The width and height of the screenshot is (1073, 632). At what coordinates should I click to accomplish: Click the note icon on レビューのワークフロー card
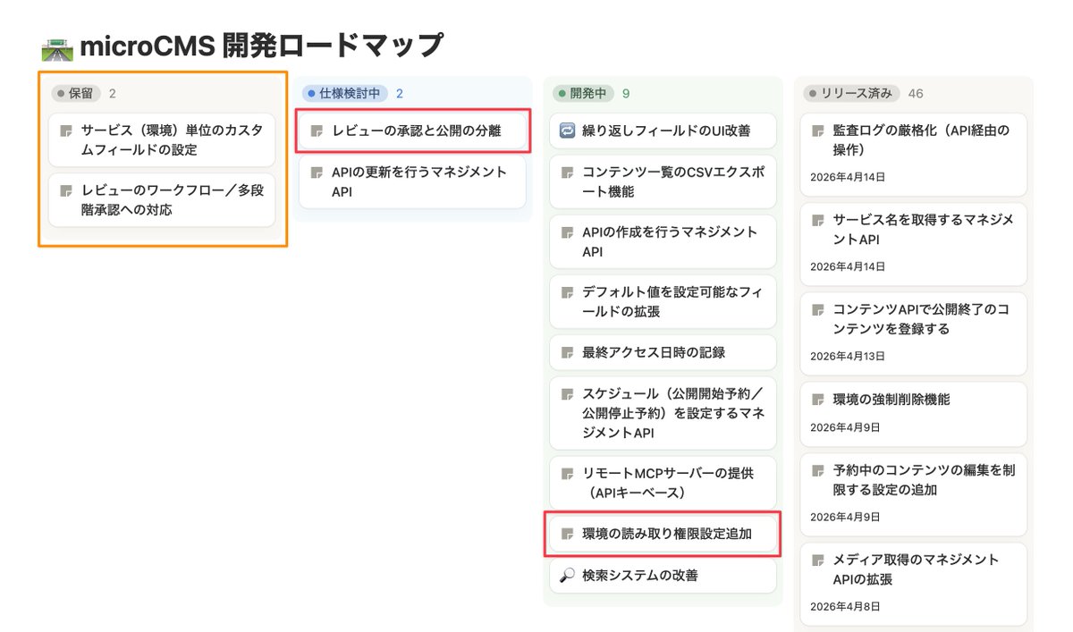[66, 190]
